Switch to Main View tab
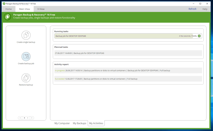213x131 pixels. pyautogui.click(x=24, y=9)
